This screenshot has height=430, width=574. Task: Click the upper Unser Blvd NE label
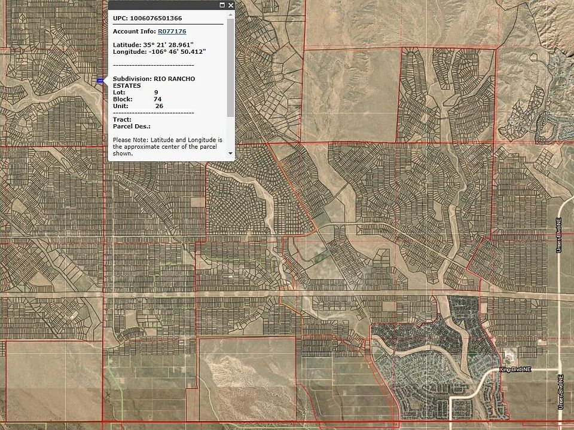pos(559,233)
